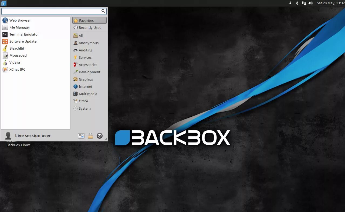Start the Software Updater
The width and height of the screenshot is (345, 212).
coord(36,41)
